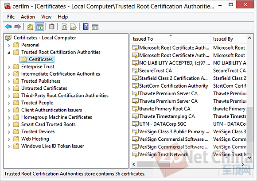Image resolution: width=257 pixels, height=181 pixels.
Task: Click the clipboard icon in the toolbar
Action: 52,27
